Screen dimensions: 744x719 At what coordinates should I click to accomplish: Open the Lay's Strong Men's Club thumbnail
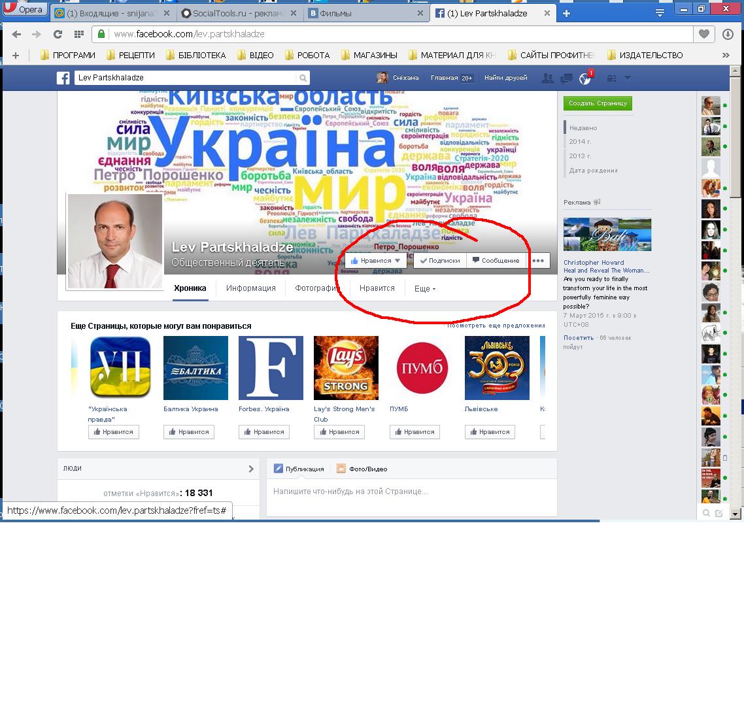click(x=346, y=368)
